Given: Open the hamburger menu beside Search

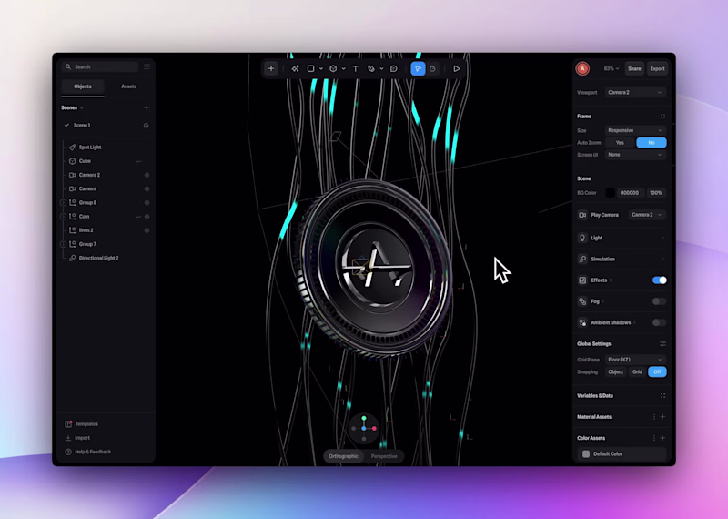Looking at the screenshot, I should [147, 66].
